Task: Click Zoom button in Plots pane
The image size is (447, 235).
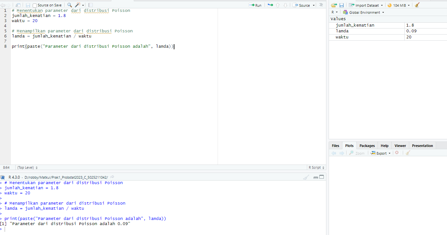Action: pyautogui.click(x=357, y=153)
